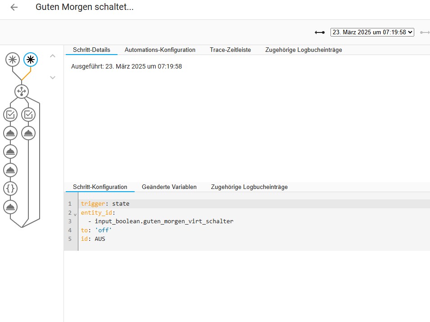This screenshot has width=430, height=322.
Task: Select the curly braces variables node
Action: point(10,188)
